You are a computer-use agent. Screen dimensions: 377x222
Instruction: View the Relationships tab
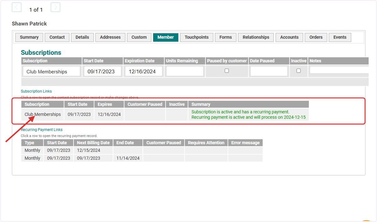(x=256, y=37)
